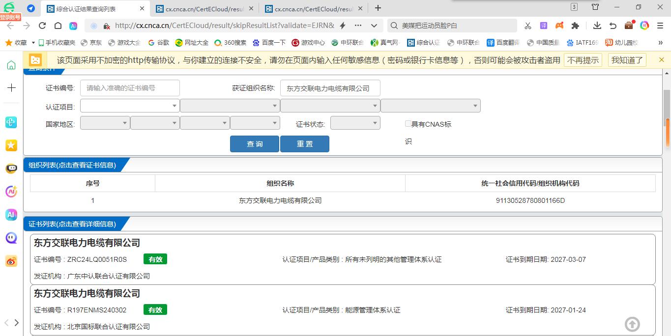
Task: Click the brown briefcase icon with red dot
Action: coord(629,25)
